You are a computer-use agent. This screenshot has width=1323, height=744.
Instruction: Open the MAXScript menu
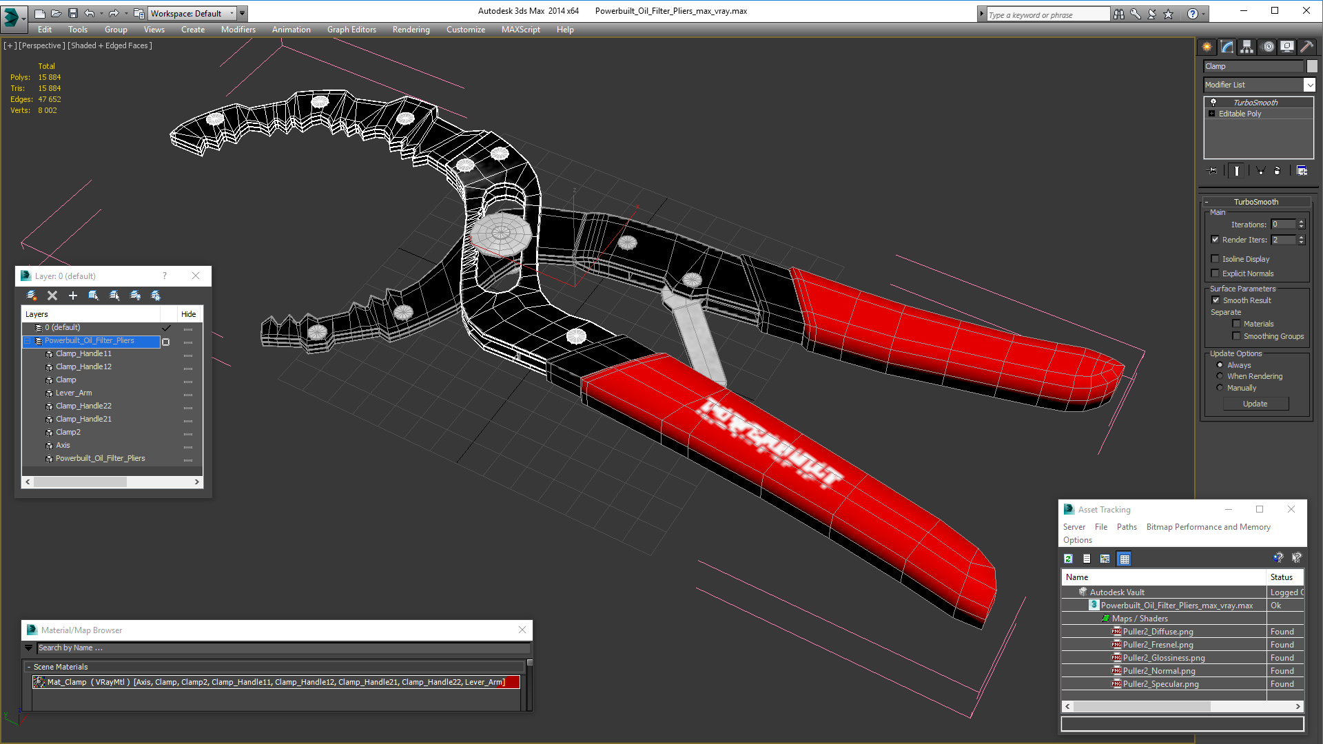pyautogui.click(x=521, y=30)
